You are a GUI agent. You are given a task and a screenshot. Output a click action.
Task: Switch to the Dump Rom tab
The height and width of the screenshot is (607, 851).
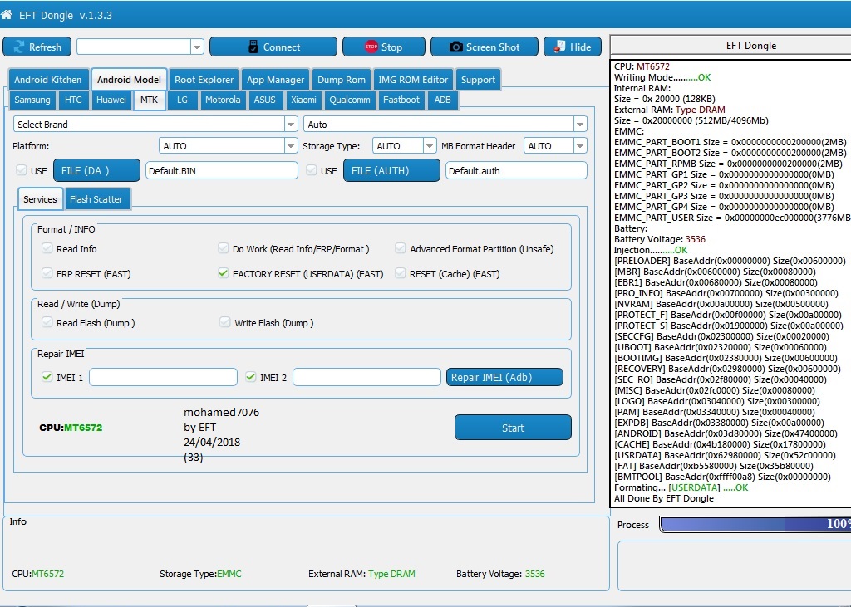[x=342, y=80]
